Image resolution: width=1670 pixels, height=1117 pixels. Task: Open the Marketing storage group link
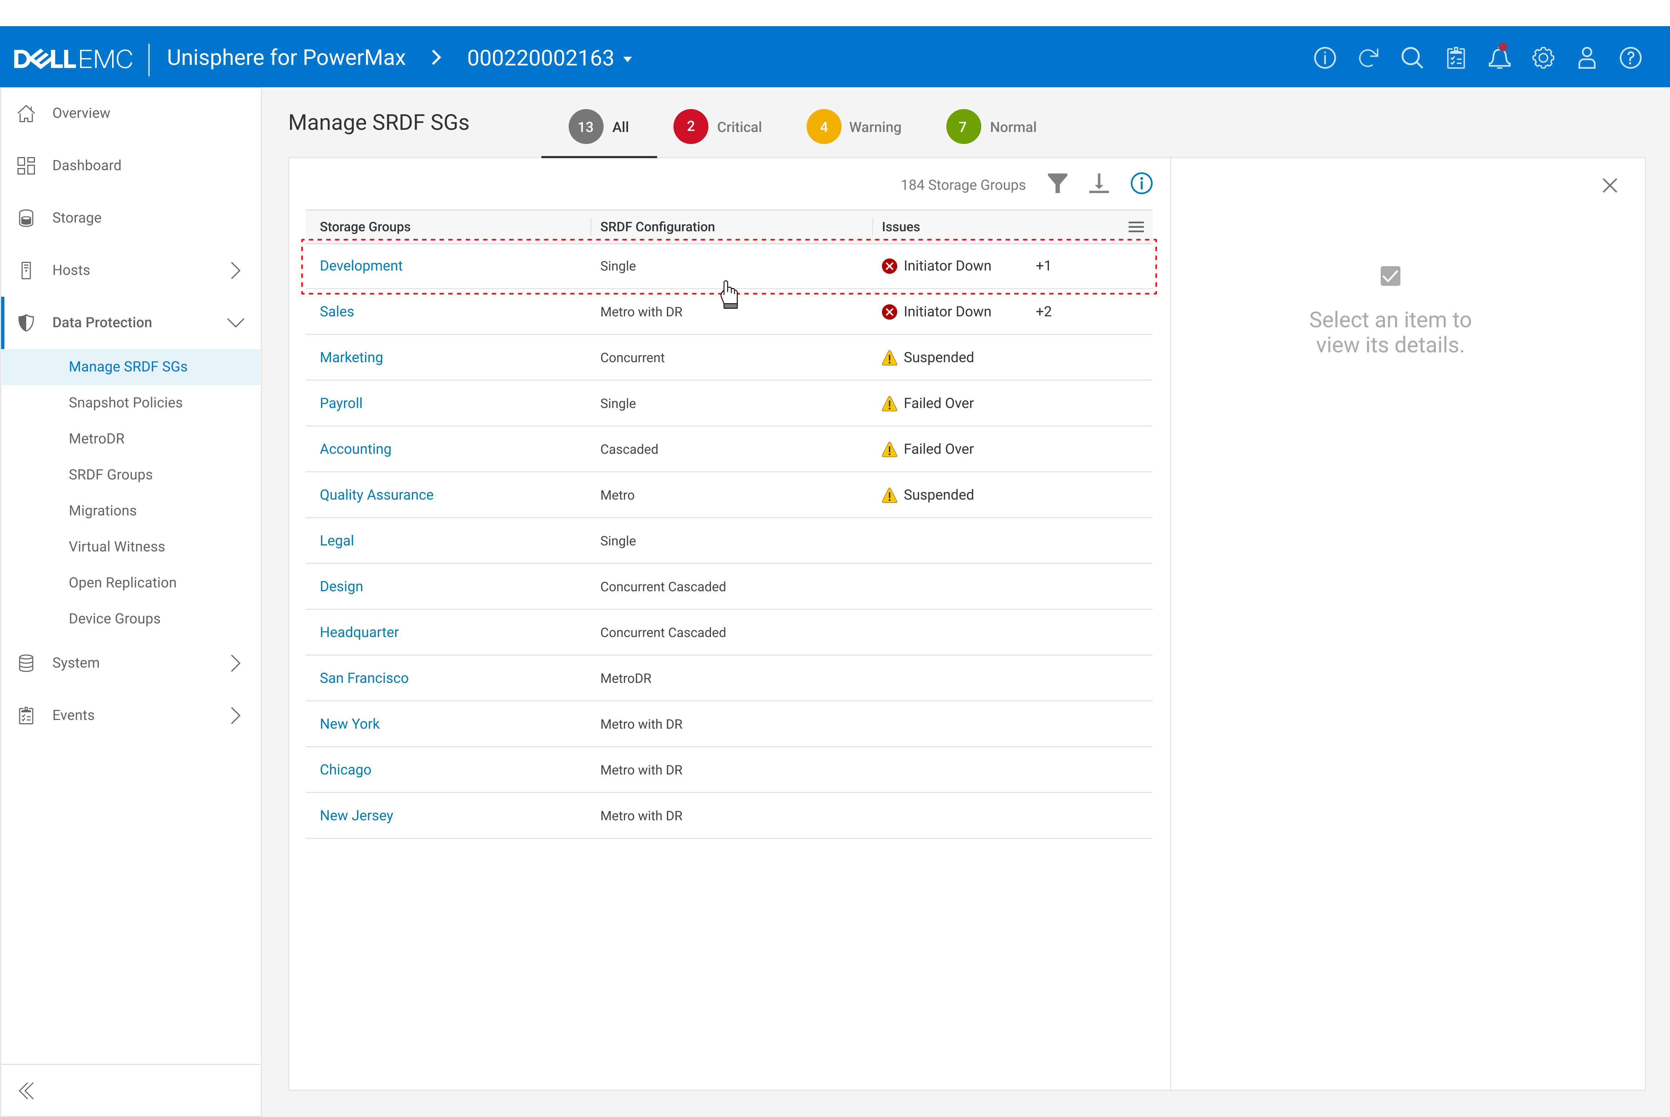point(351,358)
